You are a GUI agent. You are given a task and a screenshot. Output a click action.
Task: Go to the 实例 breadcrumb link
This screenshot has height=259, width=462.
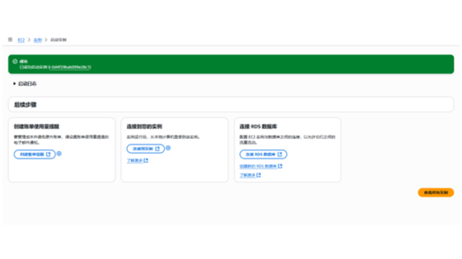pos(38,40)
